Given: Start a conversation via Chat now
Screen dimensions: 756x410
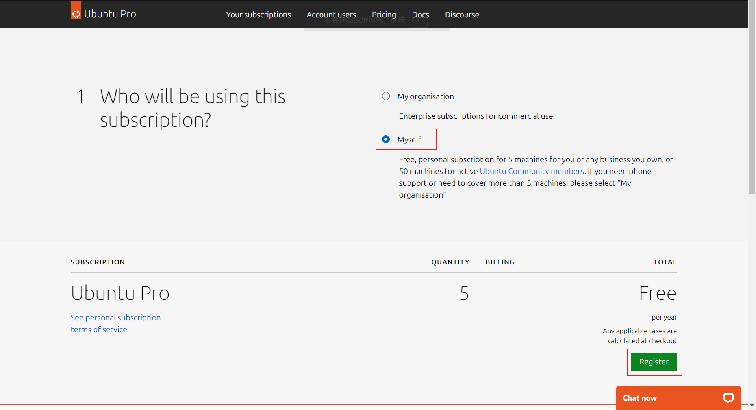Looking at the screenshot, I should pyautogui.click(x=639, y=398).
